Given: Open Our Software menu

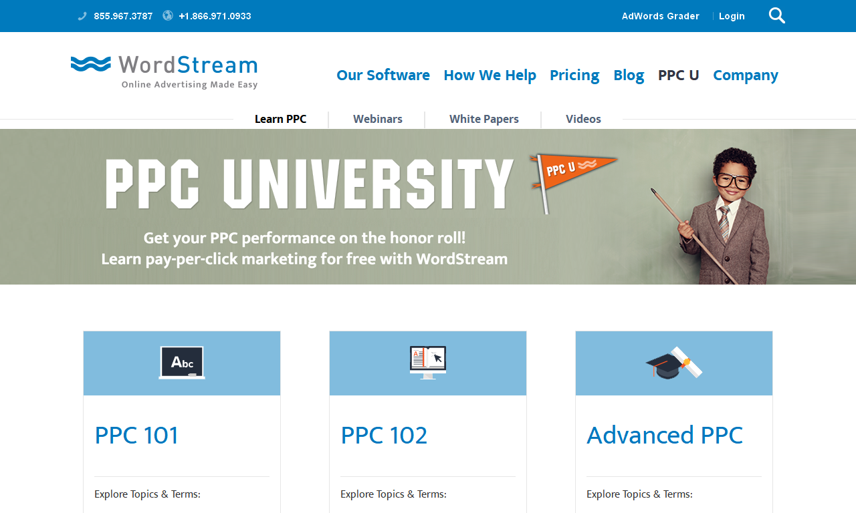Looking at the screenshot, I should point(383,75).
